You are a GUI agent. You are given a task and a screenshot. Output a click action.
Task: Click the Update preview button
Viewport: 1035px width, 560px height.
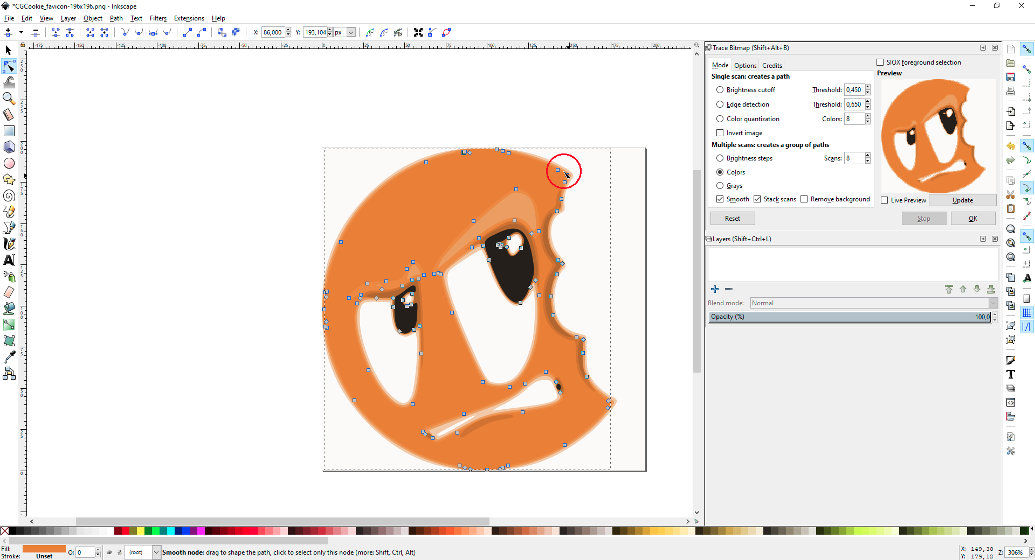(963, 200)
